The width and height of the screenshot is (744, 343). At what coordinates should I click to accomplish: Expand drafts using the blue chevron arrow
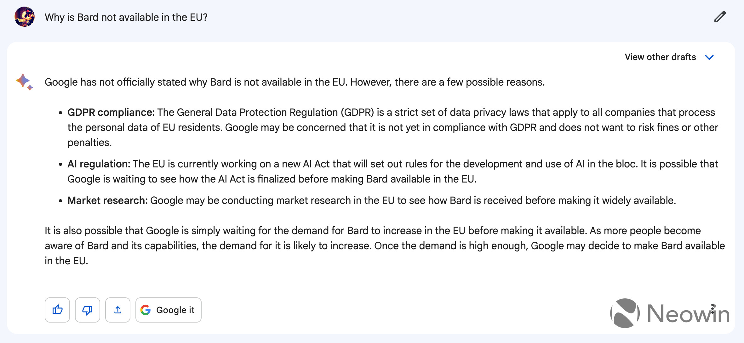(709, 57)
